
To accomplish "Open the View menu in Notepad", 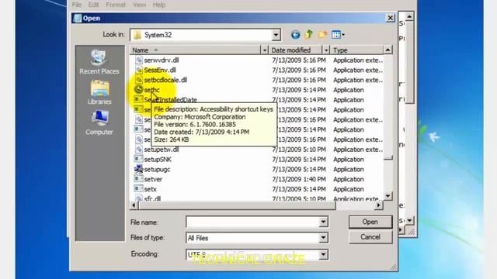I will coord(140,5).
